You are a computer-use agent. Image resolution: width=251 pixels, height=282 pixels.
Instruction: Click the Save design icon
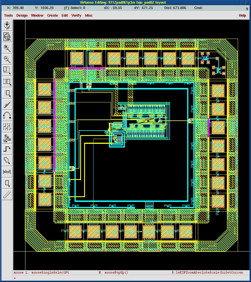(7, 25)
